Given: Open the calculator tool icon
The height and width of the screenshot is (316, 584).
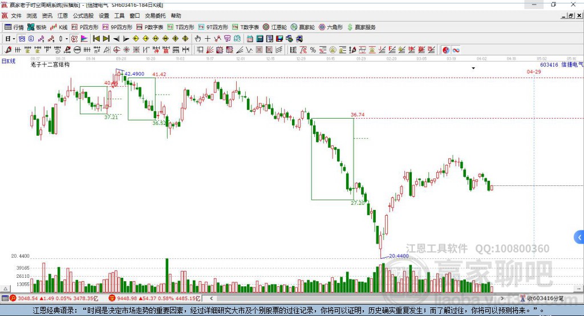Looking at the screenshot, I should click(x=259, y=39).
